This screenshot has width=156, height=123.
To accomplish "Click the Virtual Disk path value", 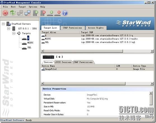I will (97, 99).
